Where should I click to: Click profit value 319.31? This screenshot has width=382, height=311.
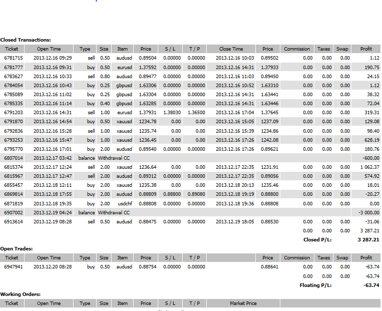(x=372, y=112)
